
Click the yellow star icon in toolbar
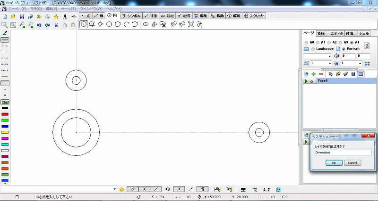pos(56,16)
